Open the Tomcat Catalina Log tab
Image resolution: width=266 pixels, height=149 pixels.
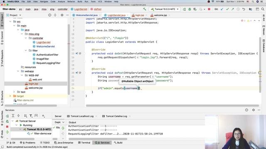point(116,116)
